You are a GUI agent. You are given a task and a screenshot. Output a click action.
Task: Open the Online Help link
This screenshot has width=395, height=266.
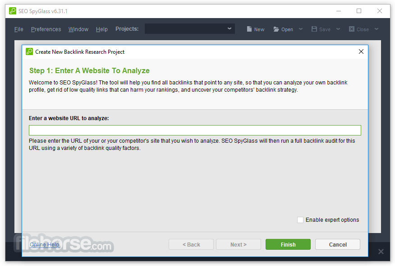44,245
